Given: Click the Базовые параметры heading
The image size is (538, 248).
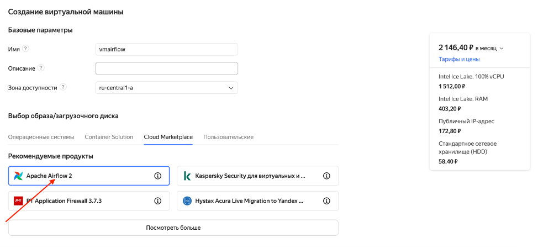Looking at the screenshot, I should click(40, 30).
